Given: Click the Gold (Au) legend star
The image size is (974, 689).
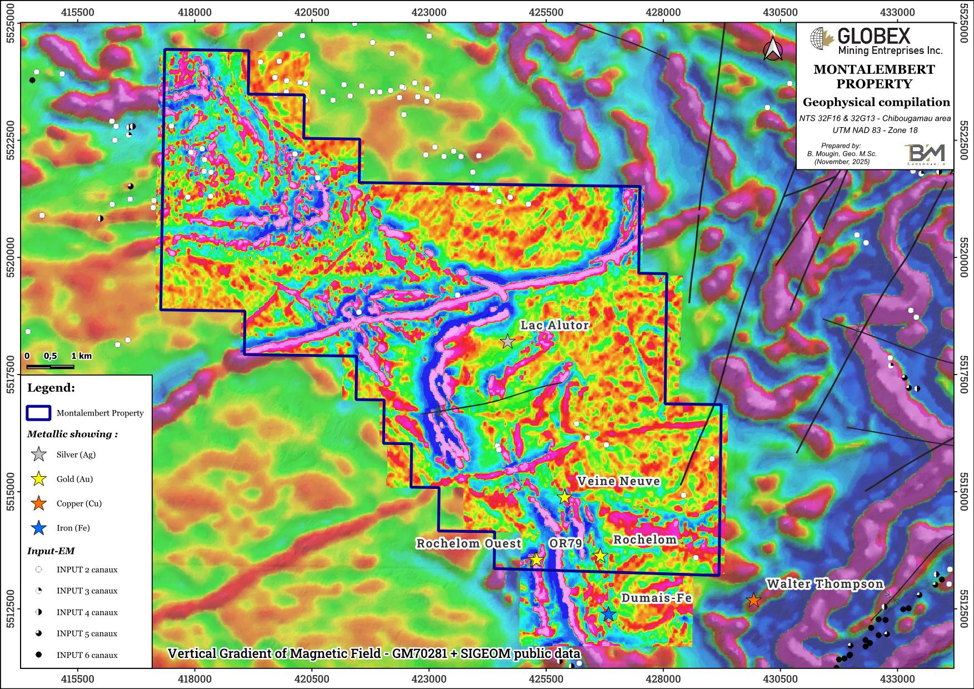Looking at the screenshot, I should tap(38, 479).
